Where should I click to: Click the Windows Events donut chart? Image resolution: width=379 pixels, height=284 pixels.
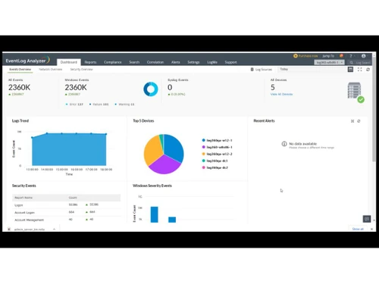[x=151, y=89]
